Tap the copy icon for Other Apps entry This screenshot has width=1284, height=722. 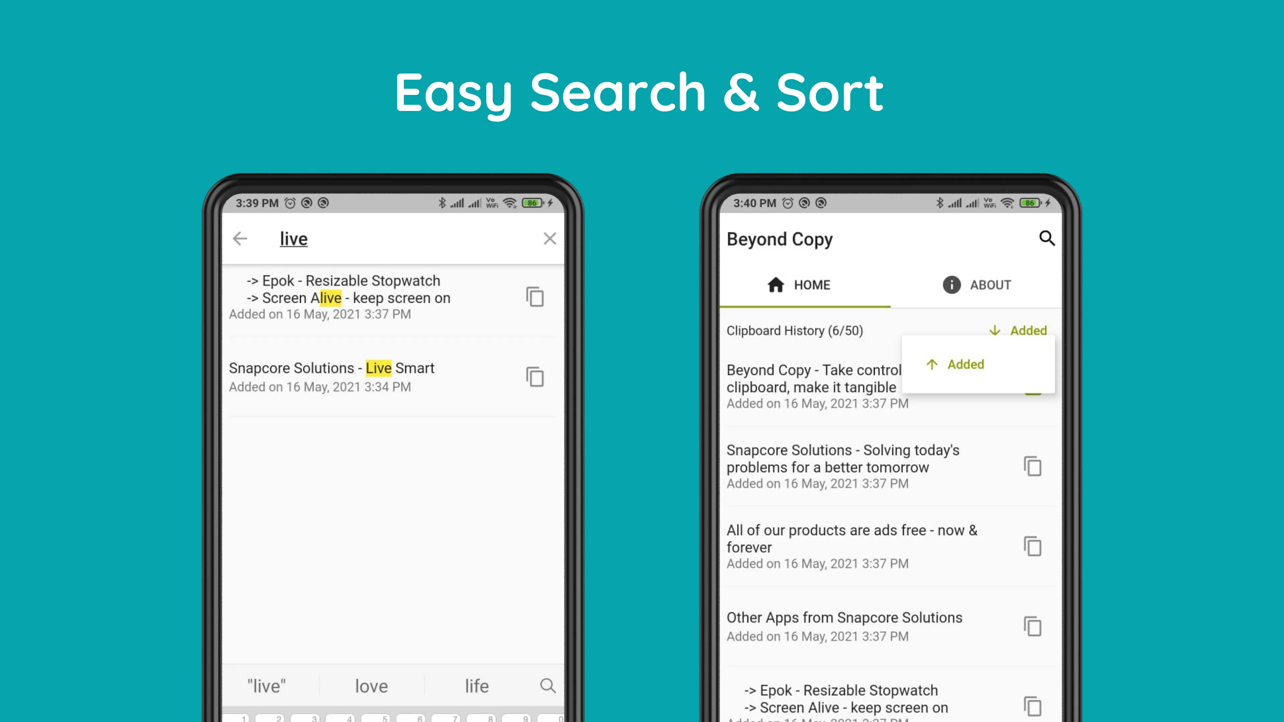(1033, 626)
